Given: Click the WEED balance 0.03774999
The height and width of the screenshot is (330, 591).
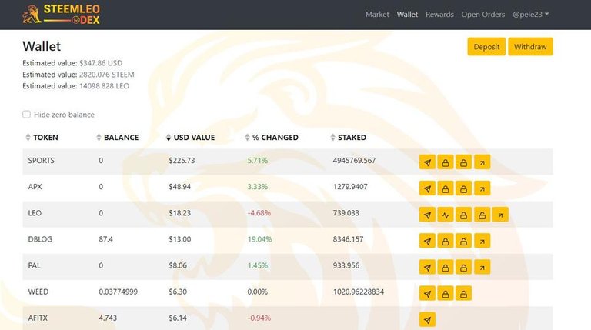Looking at the screenshot, I should click(x=118, y=292).
